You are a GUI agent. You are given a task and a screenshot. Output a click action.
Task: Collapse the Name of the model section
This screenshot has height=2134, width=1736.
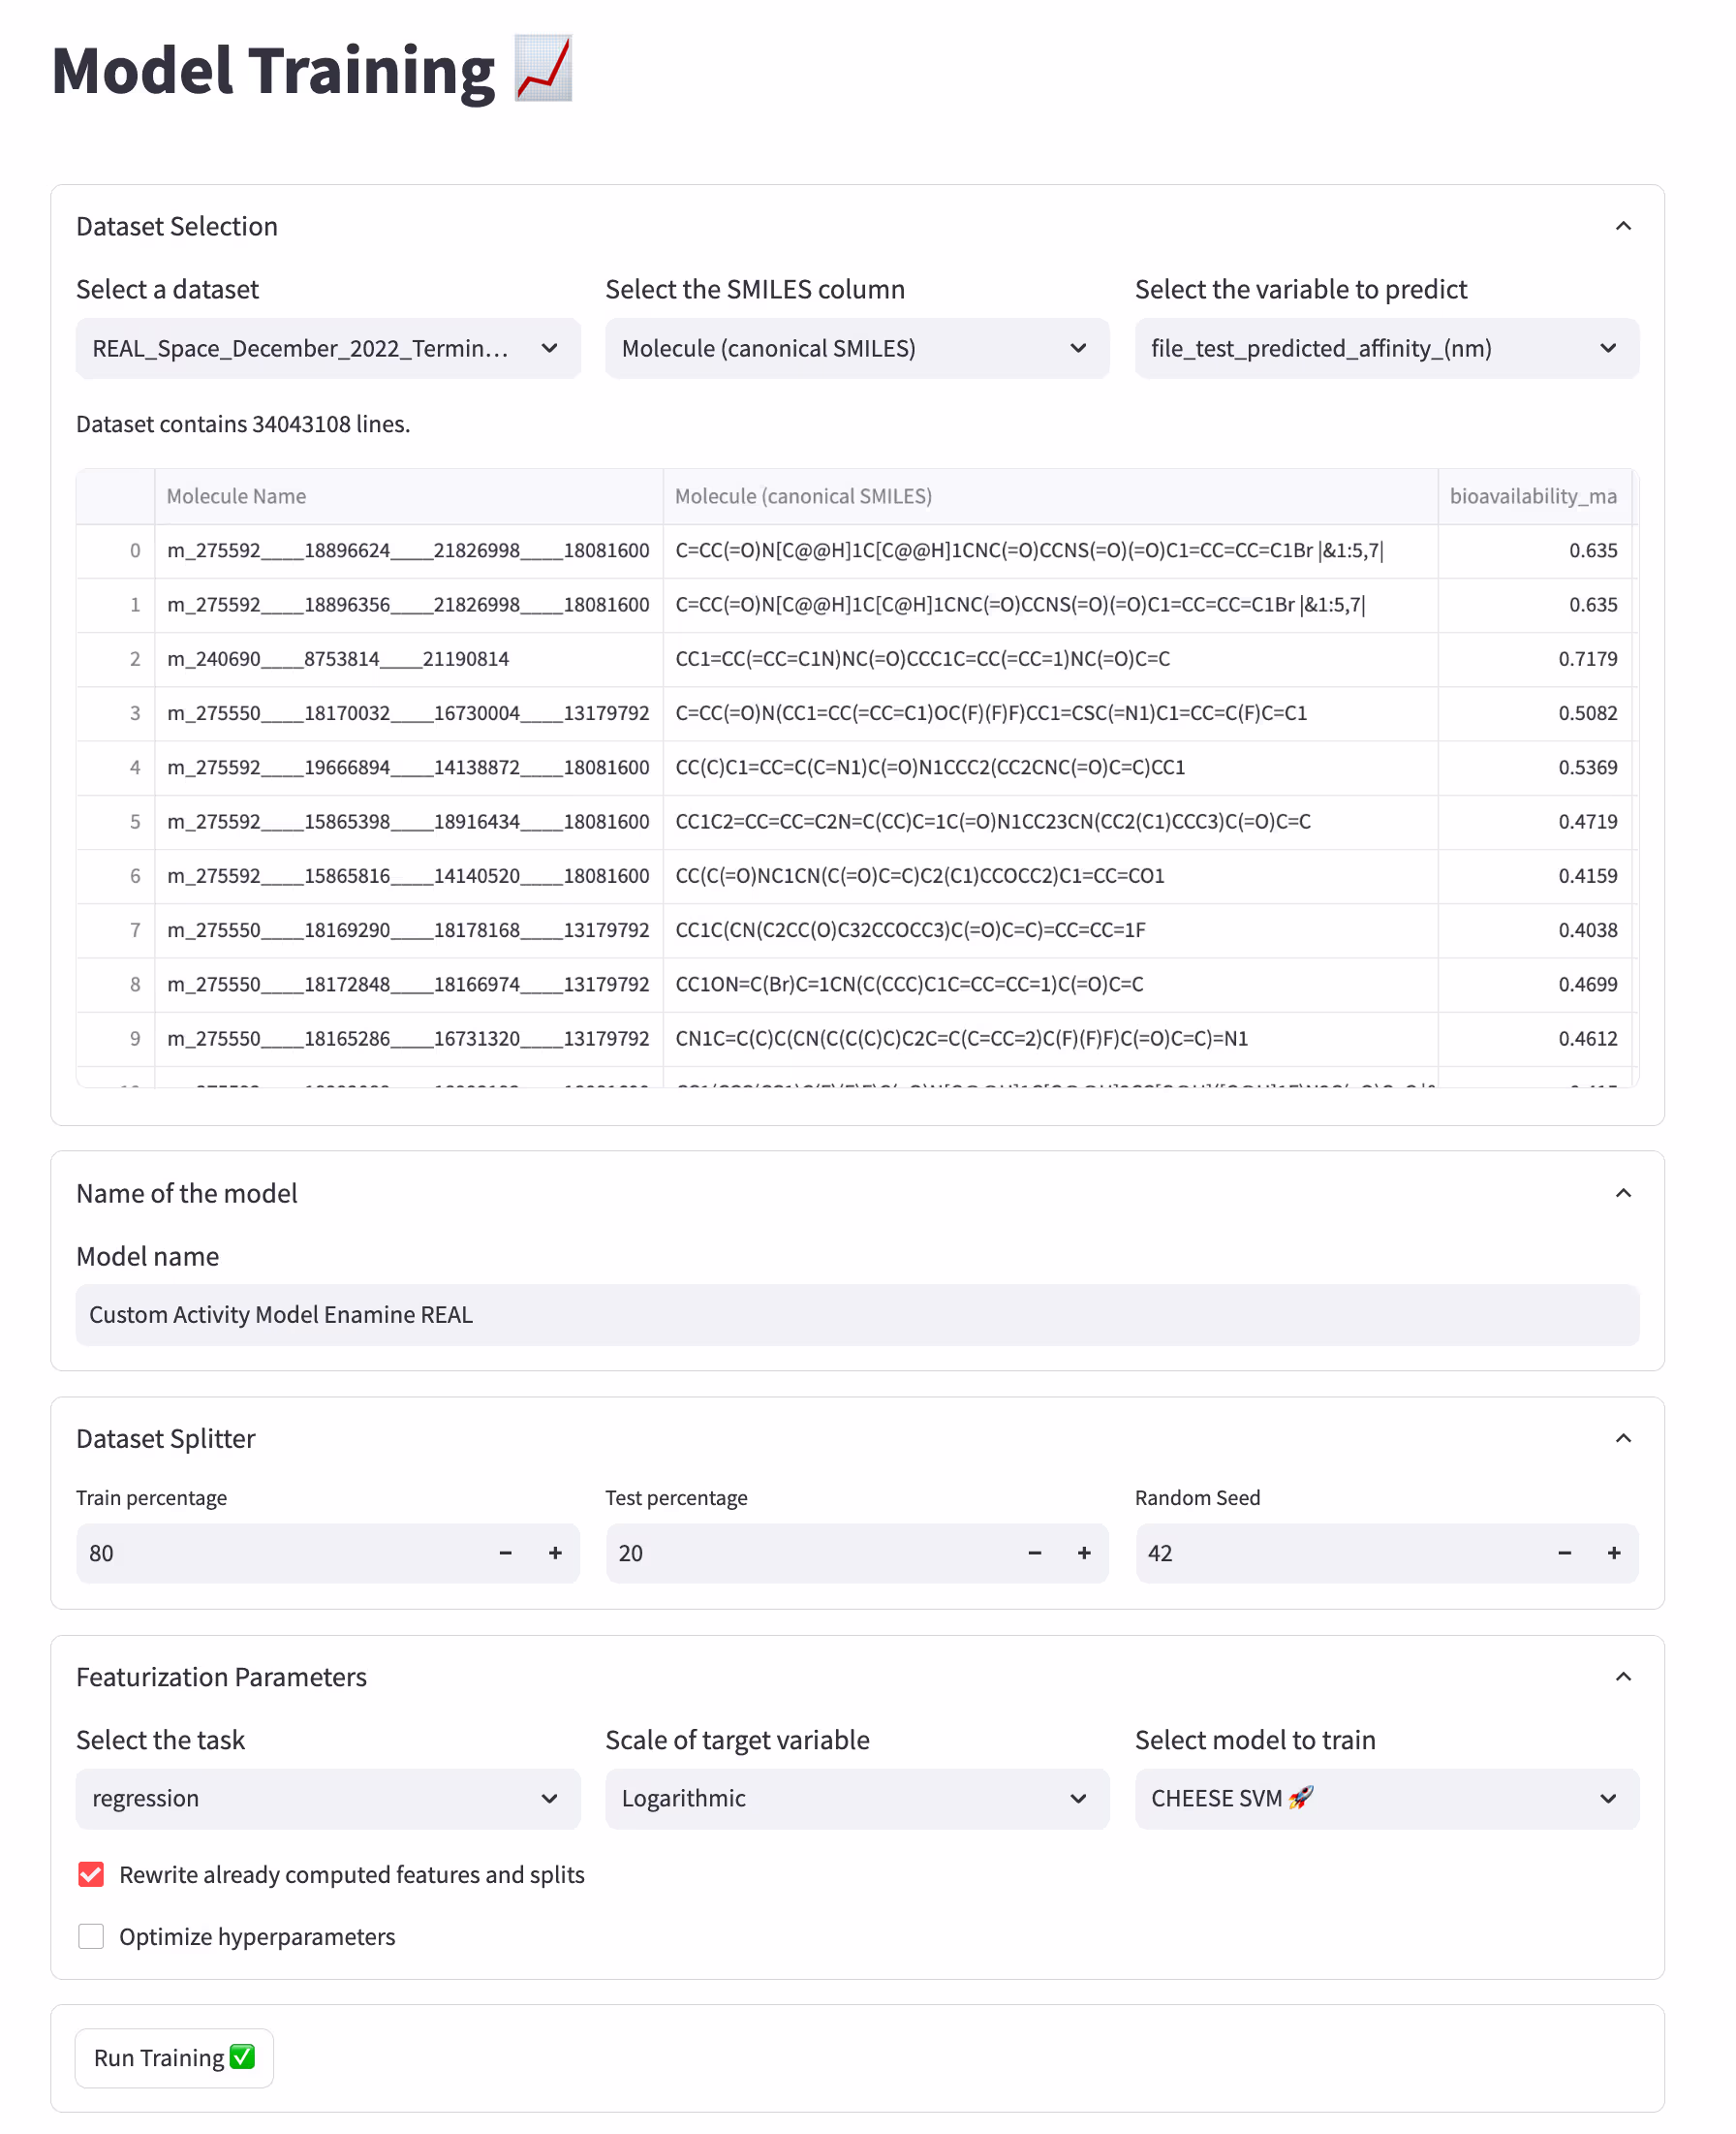click(1623, 1193)
